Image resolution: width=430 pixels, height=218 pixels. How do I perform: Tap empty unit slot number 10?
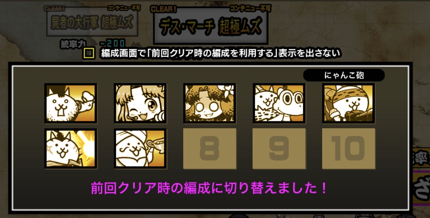pos(349,148)
